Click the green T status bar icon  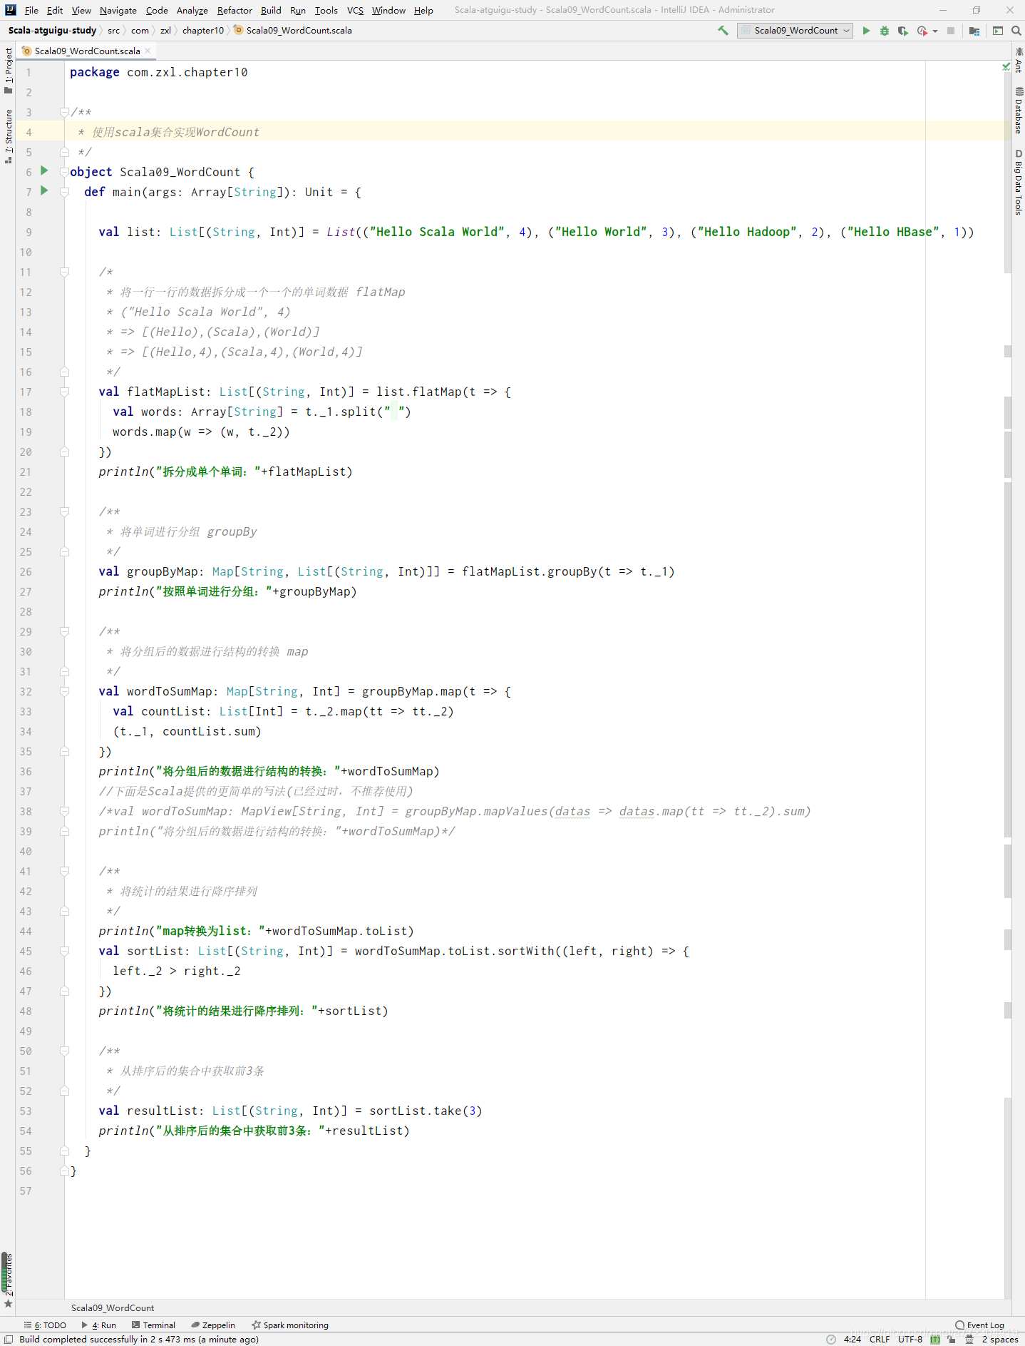pyautogui.click(x=935, y=1340)
